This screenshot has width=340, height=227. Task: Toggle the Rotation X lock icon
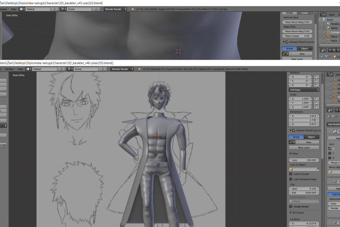pyautogui.click(x=317, y=77)
